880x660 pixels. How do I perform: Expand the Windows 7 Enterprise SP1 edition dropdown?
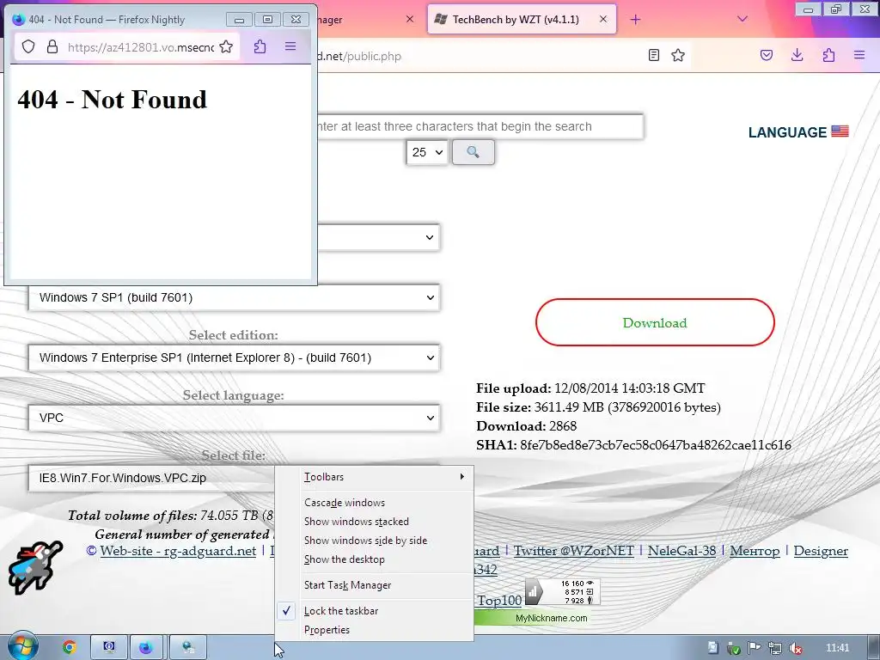tap(234, 357)
